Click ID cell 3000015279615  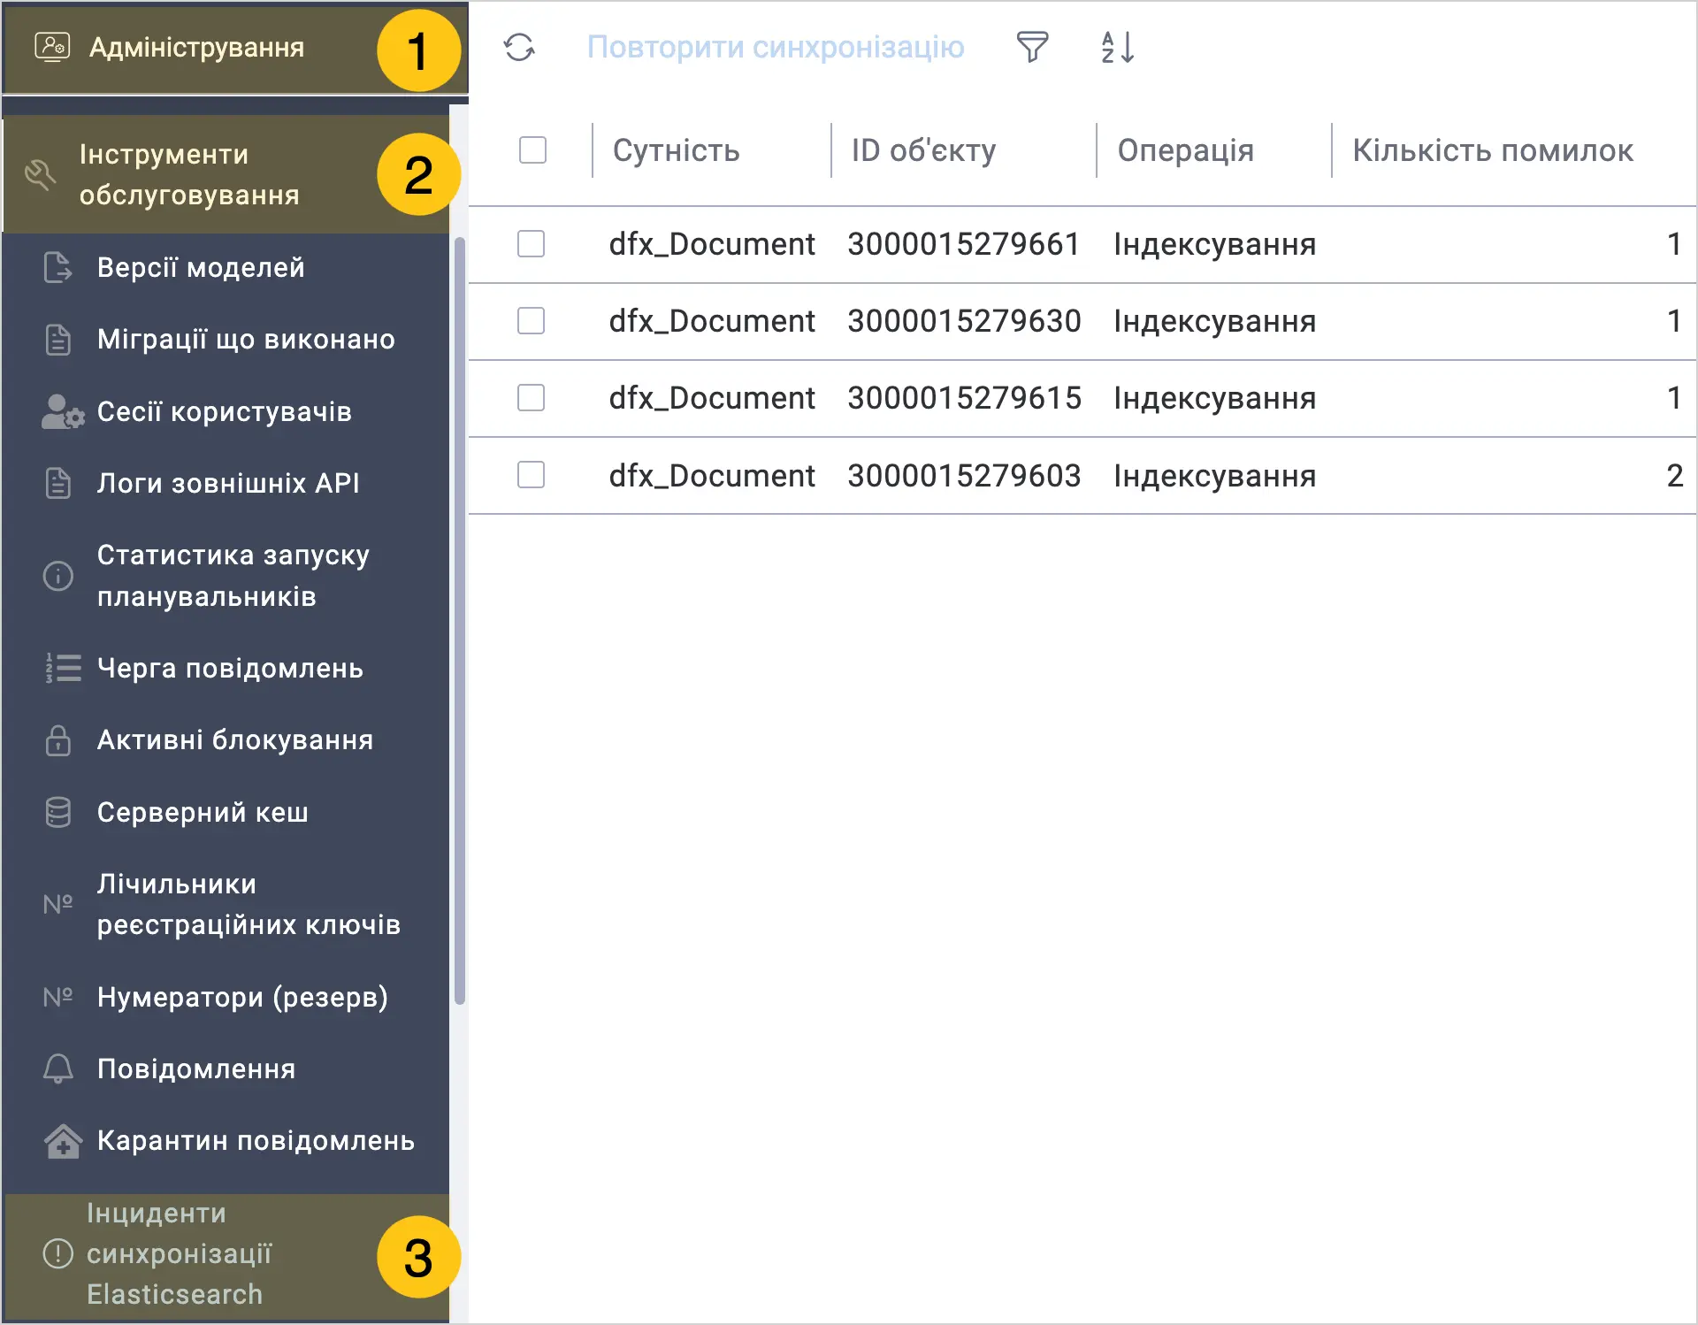tap(964, 398)
